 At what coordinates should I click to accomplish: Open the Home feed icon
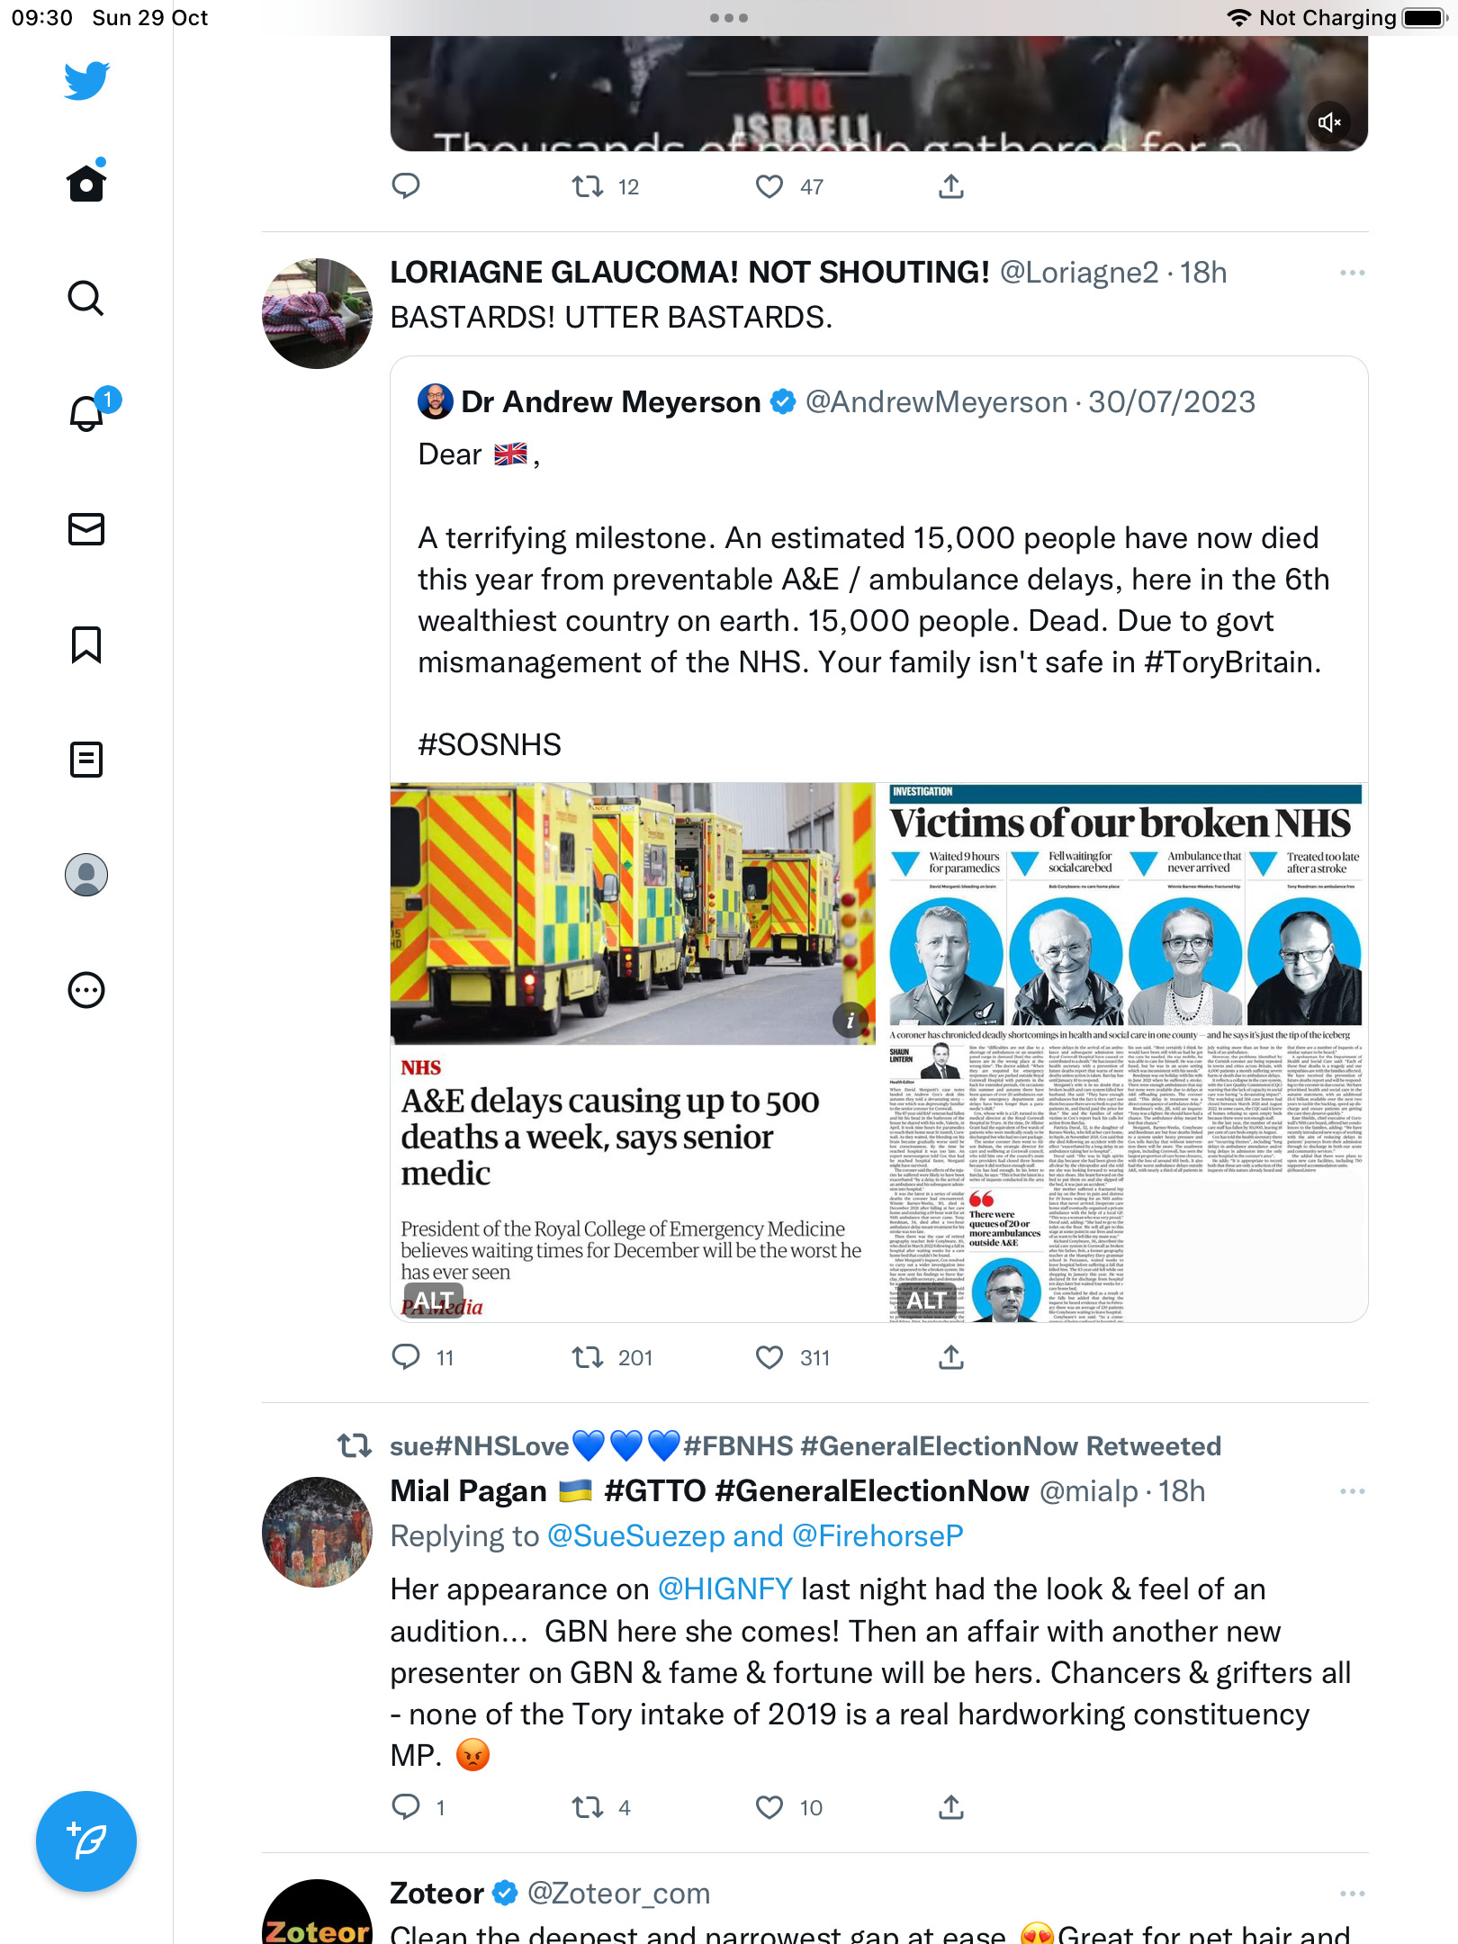point(86,183)
